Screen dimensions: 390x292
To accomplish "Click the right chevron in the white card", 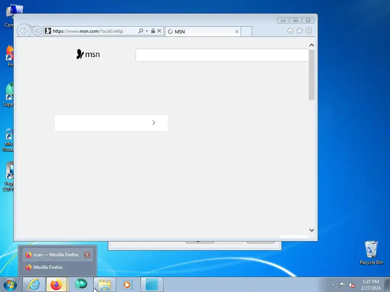I will 154,123.
